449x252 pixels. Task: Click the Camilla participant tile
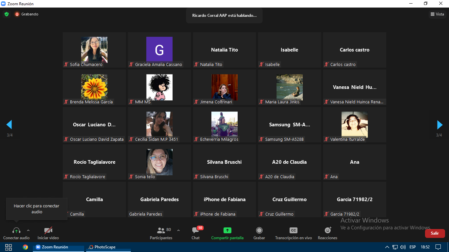point(94,199)
